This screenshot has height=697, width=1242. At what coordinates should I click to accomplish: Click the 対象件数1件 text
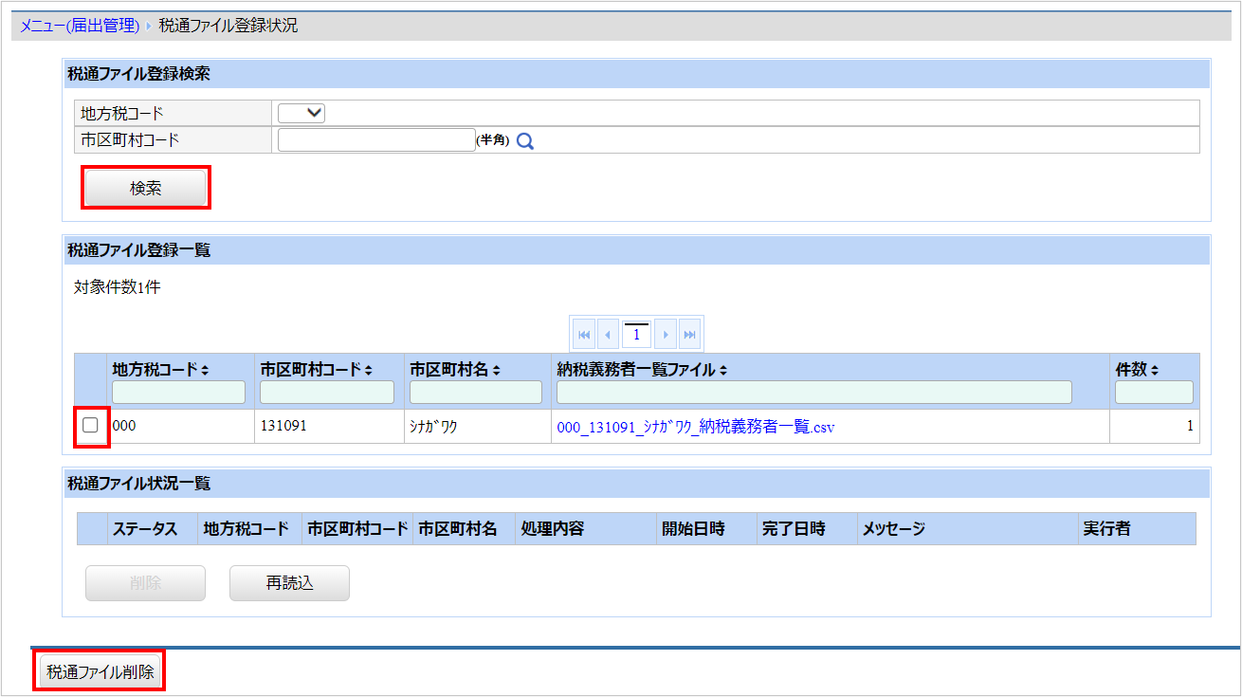click(118, 287)
